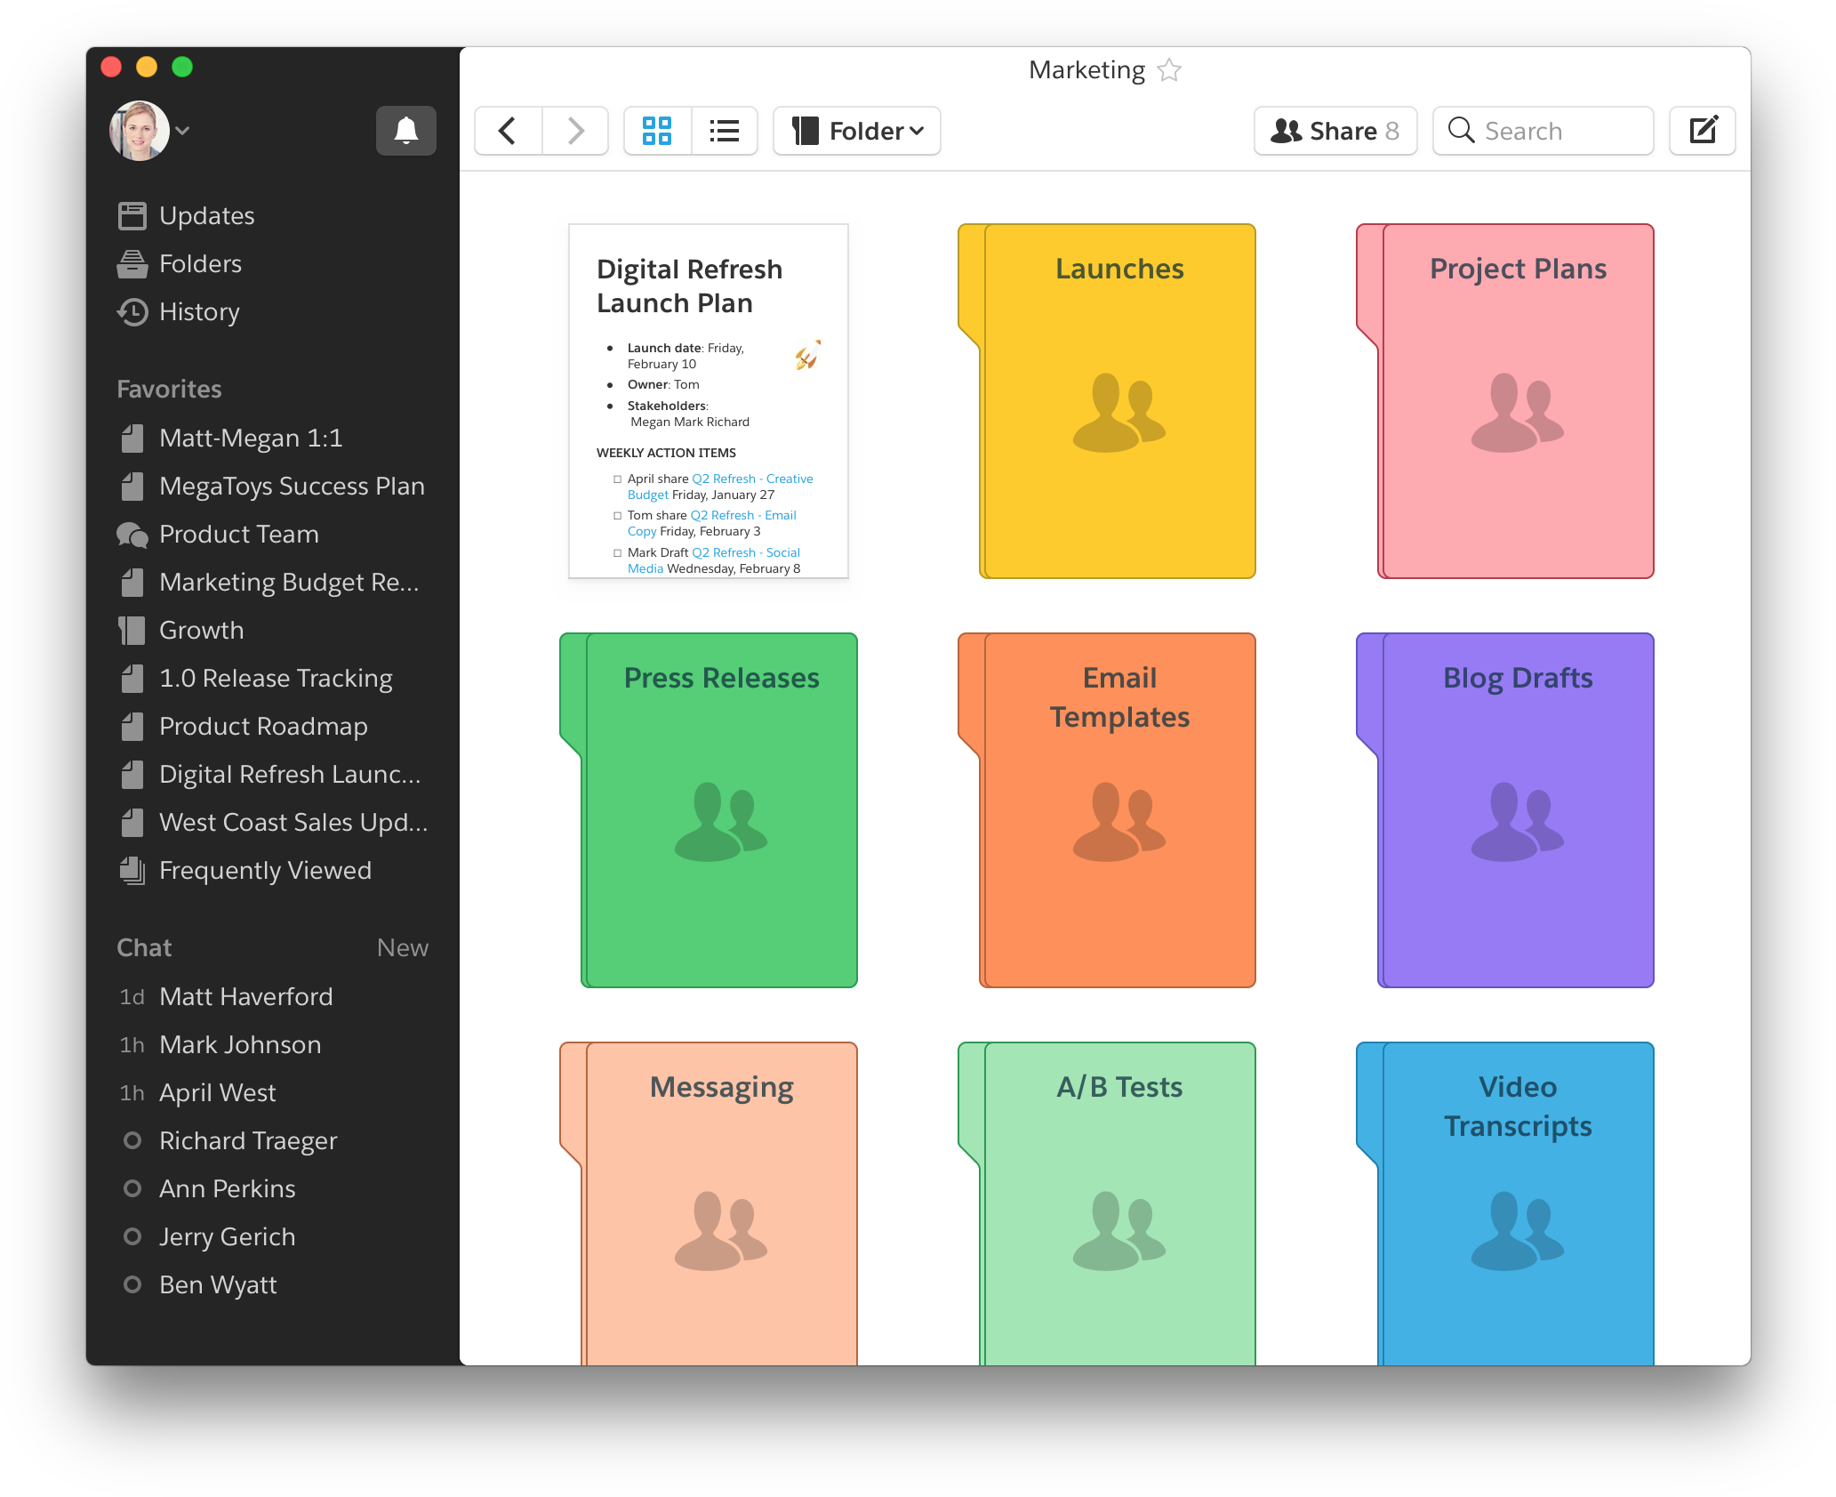The image size is (1836, 1497).
Task: Check off April's Q2 Refresh budget task
Action: pyautogui.click(x=618, y=479)
